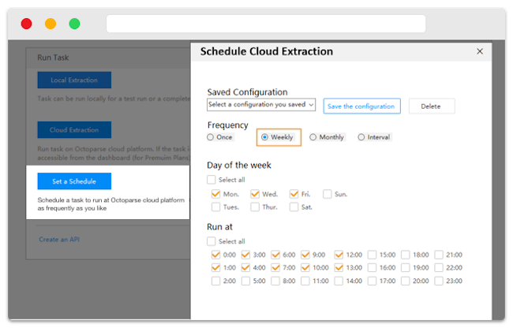Check Select all under Day of the week
Viewport: 513px width, 328px height.
coord(212,180)
